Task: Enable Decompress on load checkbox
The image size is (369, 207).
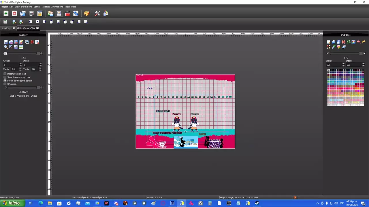Action: (x=5, y=74)
